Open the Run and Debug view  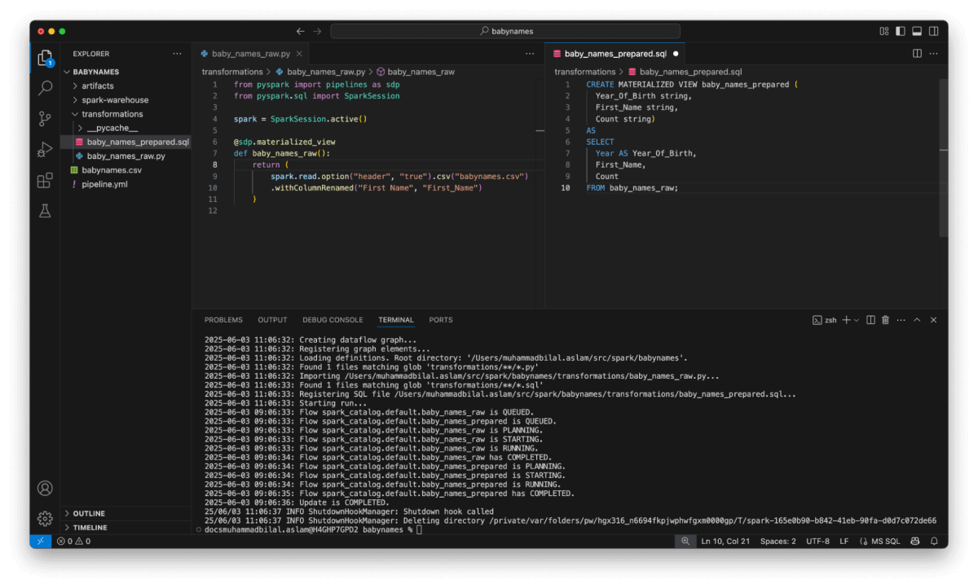46,150
